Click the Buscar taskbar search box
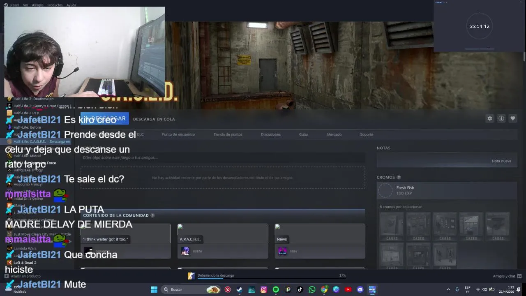The height and width of the screenshot is (296, 526). coord(191,289)
